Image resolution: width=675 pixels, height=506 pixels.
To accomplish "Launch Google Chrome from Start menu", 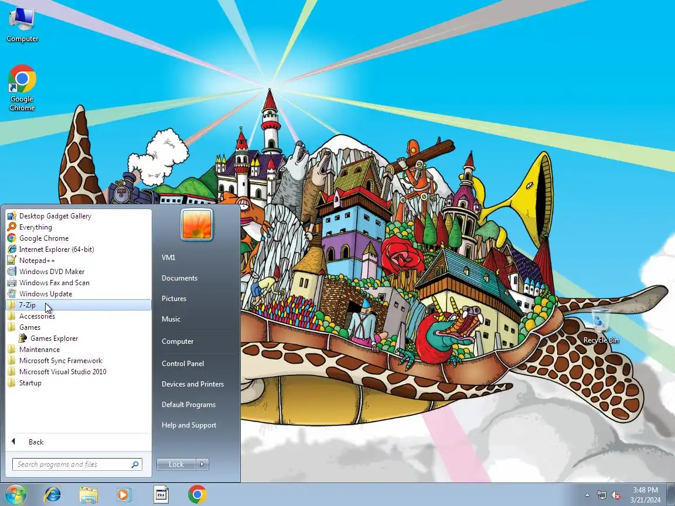I will [79, 238].
